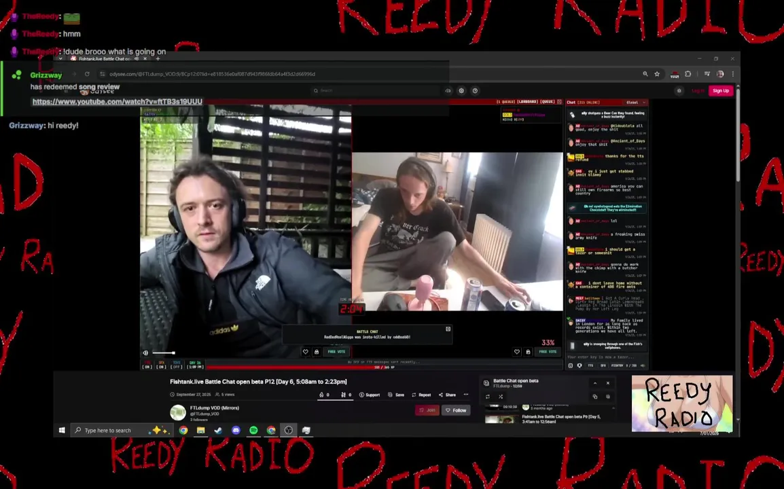Image resolution: width=784 pixels, height=489 pixels.
Task: Close the Battle Chat kill notification
Action: 448,329
